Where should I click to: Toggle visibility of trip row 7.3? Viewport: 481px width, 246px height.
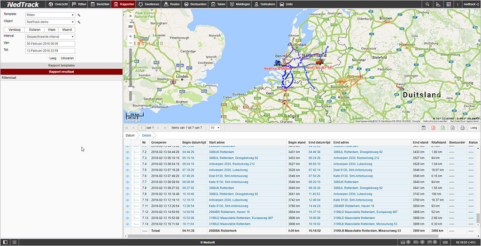point(128,158)
